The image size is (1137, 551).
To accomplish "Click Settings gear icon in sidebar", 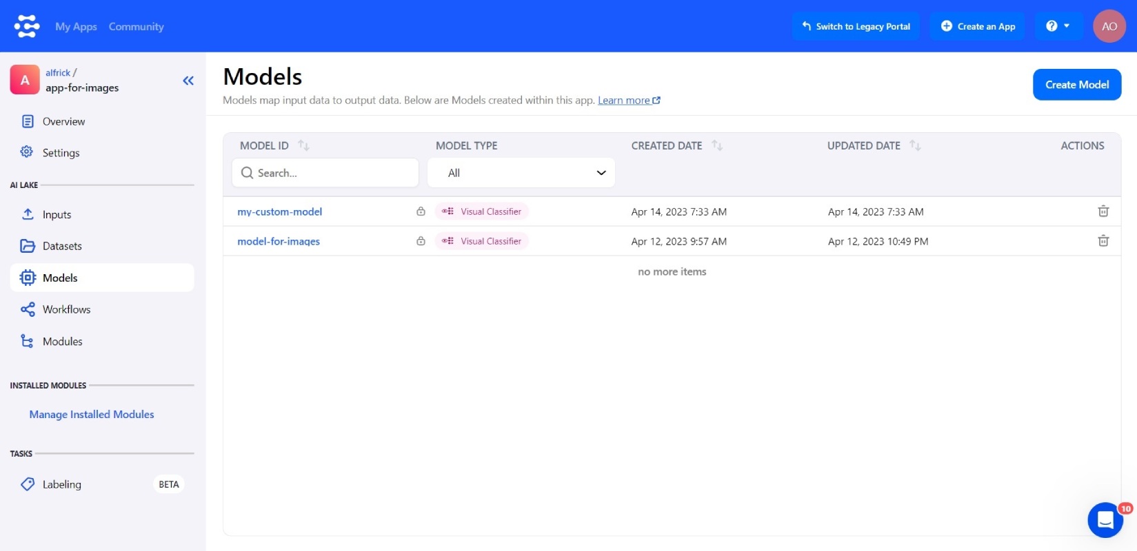I will (27, 152).
